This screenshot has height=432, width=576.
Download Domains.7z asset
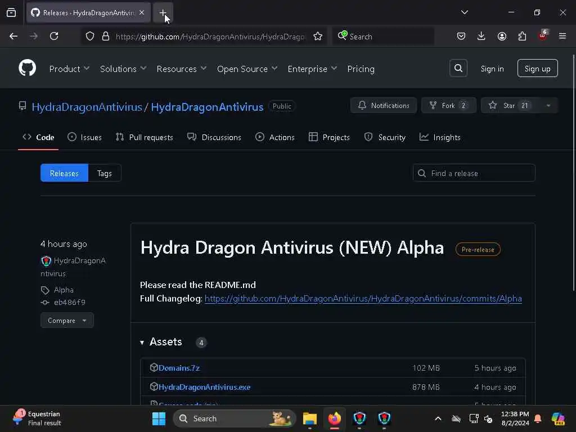(x=179, y=368)
